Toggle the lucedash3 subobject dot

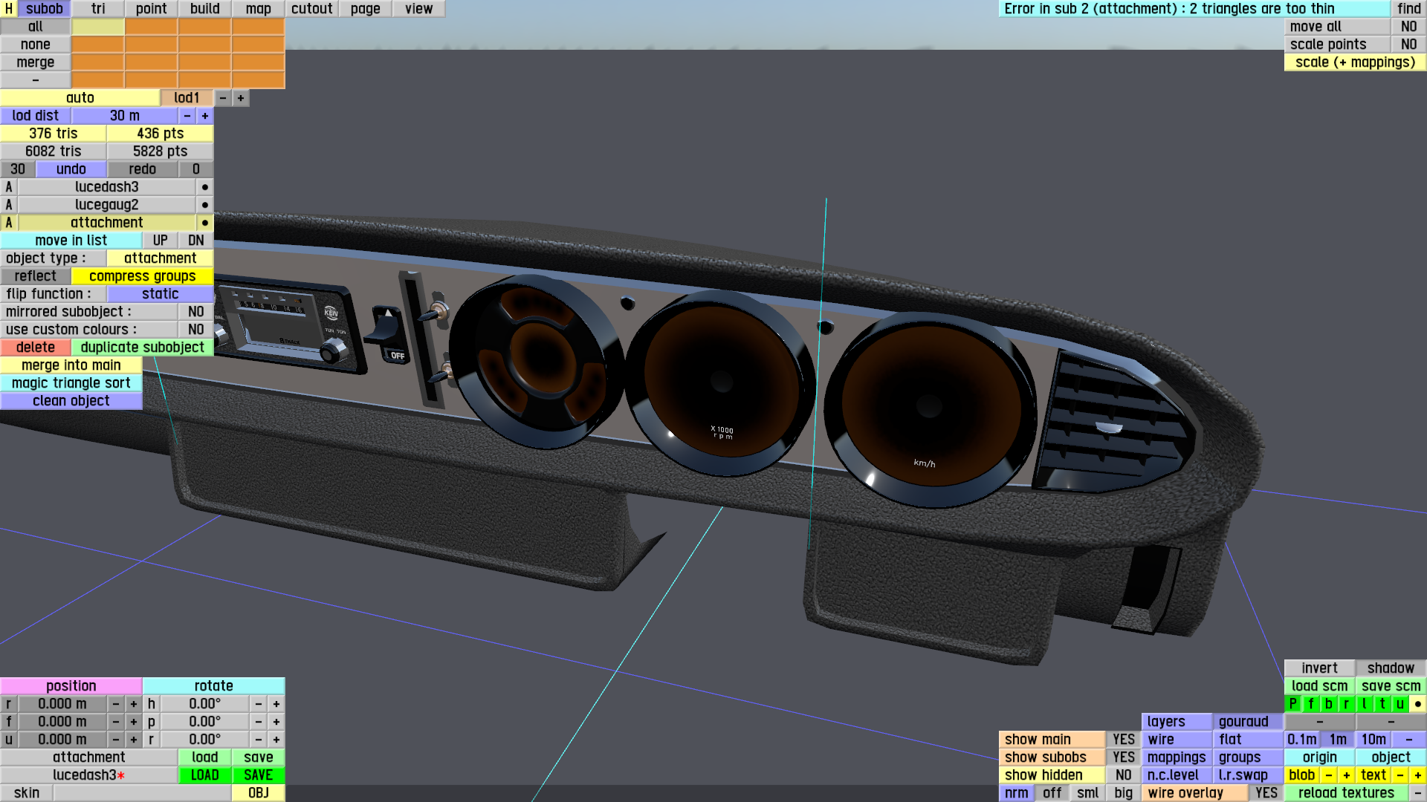(x=204, y=187)
